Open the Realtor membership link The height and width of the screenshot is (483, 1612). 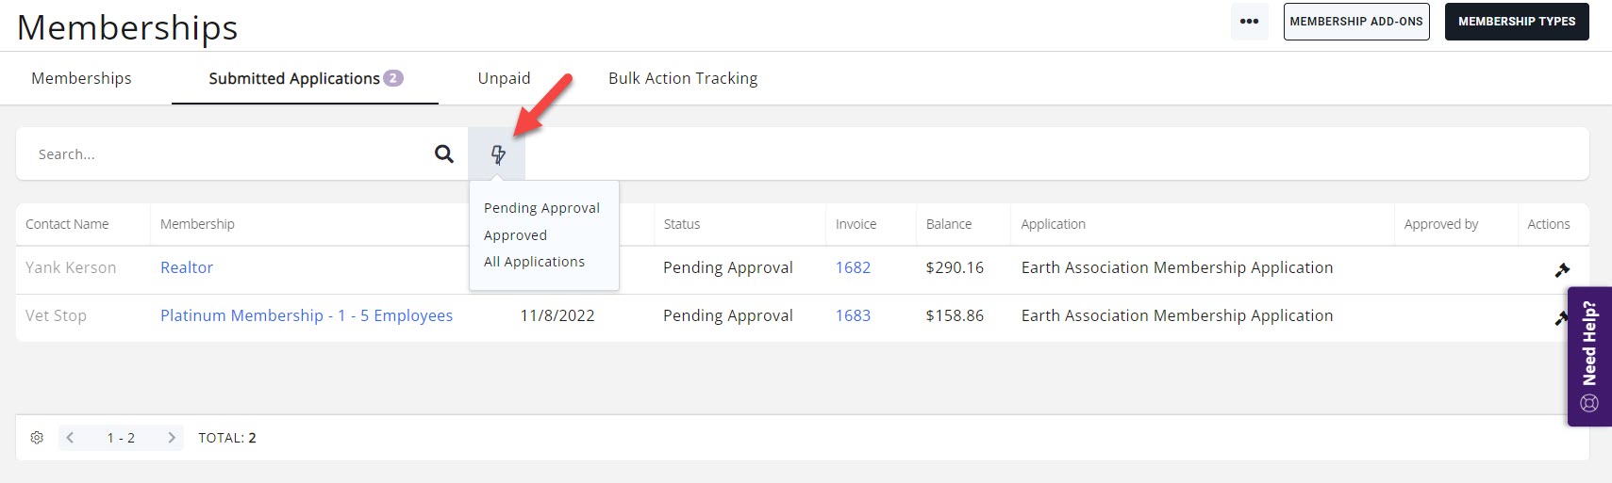click(187, 267)
